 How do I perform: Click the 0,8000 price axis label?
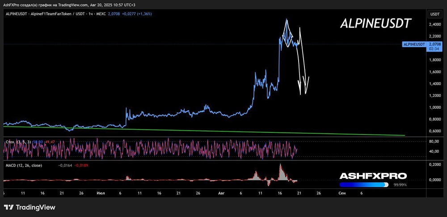click(x=435, y=119)
